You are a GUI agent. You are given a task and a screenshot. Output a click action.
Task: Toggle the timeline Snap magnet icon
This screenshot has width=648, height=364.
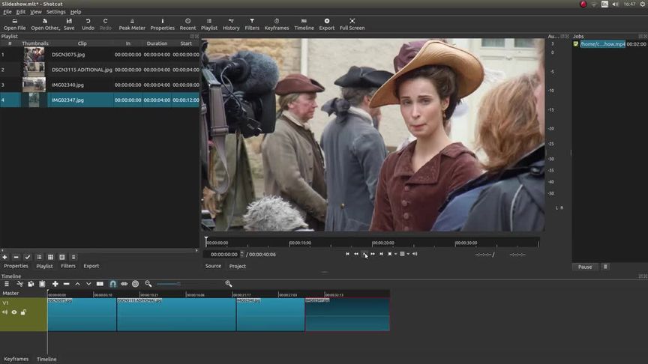[x=112, y=284]
